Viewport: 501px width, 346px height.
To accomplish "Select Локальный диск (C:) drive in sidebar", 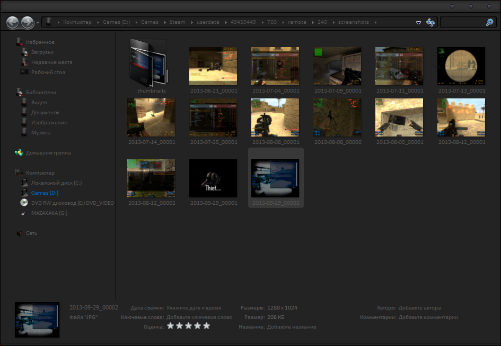I will [x=56, y=183].
